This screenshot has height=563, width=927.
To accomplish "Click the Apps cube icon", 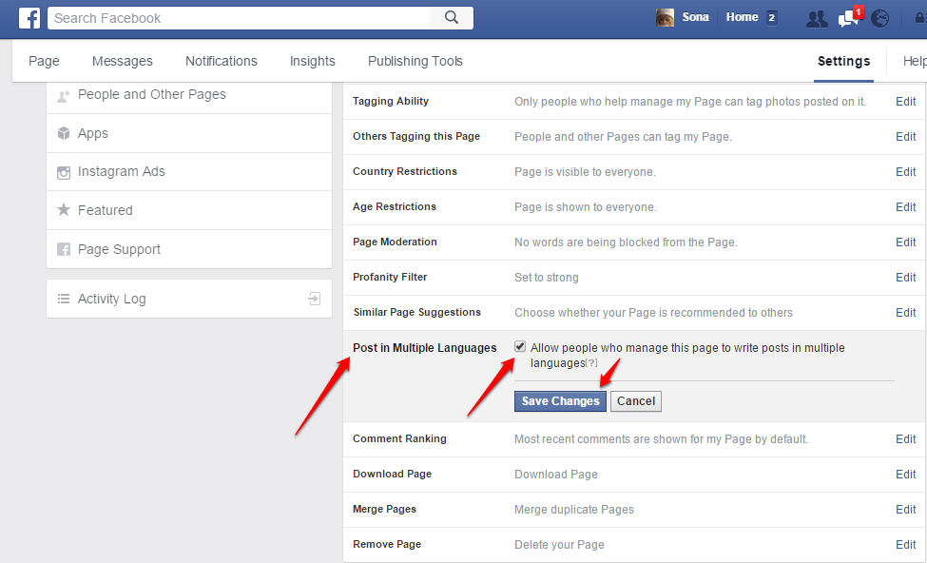I will pos(64,134).
